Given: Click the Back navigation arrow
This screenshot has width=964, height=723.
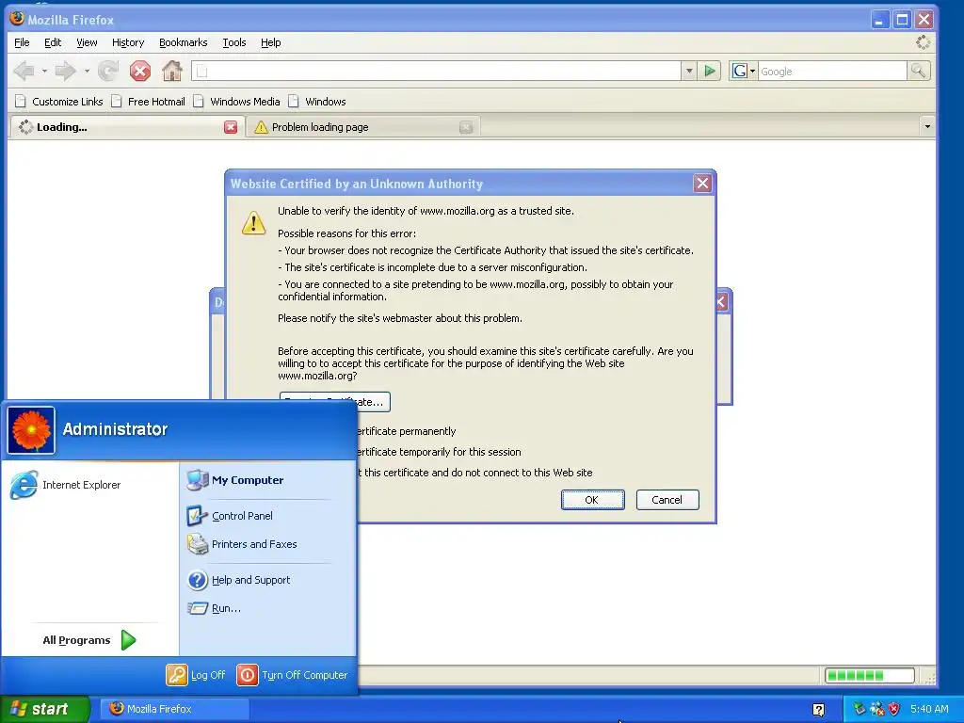Looking at the screenshot, I should (24, 72).
